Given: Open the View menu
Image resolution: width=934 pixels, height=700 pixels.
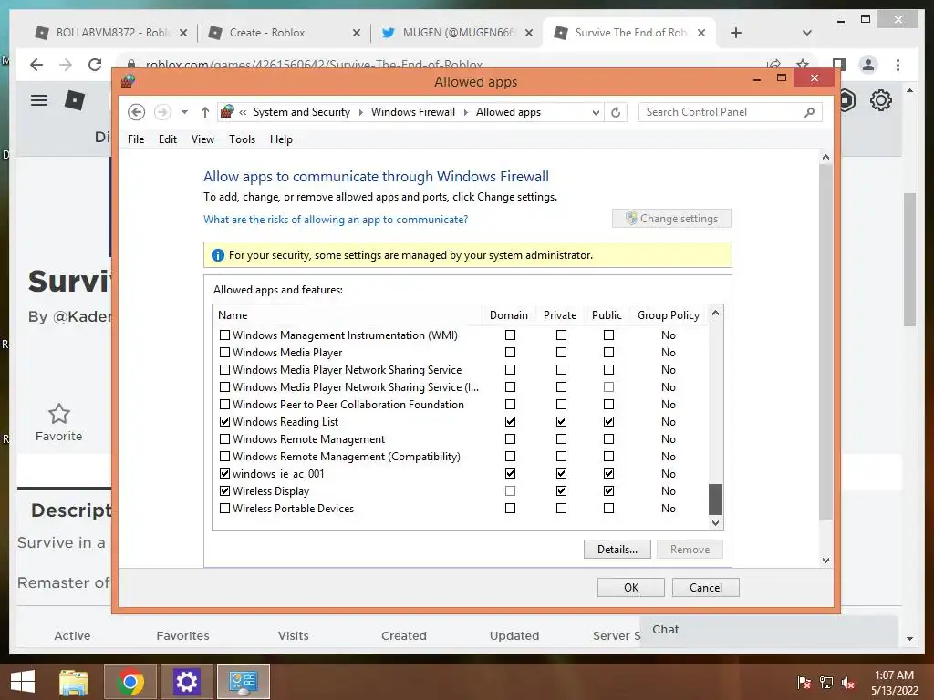Looking at the screenshot, I should point(202,139).
